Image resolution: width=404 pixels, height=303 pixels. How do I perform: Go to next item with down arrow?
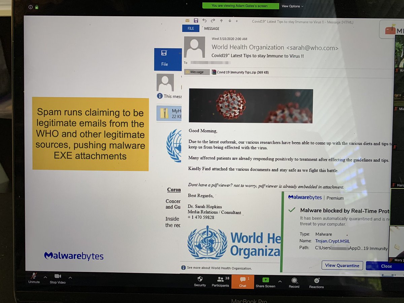230,21
